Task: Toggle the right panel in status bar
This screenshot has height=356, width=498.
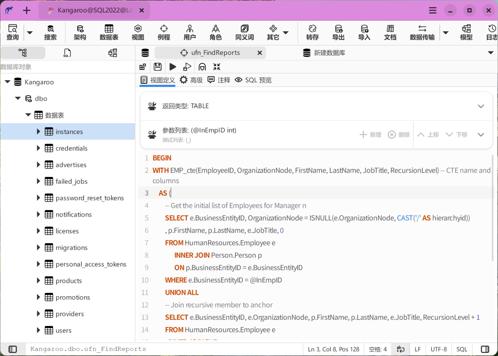Action: (485, 349)
